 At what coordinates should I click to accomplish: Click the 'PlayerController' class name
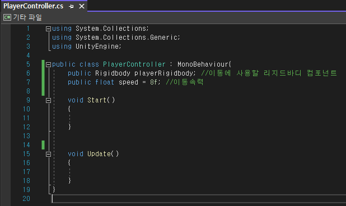134,64
